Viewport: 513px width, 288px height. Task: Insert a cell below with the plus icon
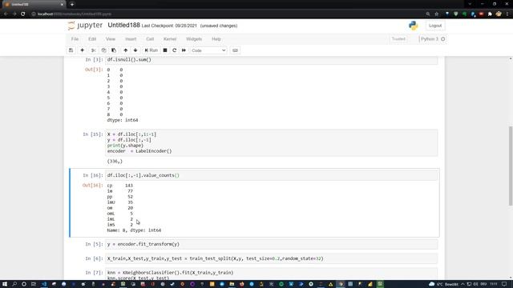click(x=82, y=50)
